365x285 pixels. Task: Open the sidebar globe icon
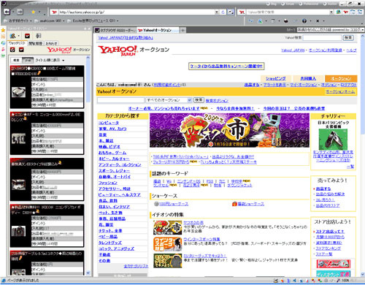[x=3, y=43]
